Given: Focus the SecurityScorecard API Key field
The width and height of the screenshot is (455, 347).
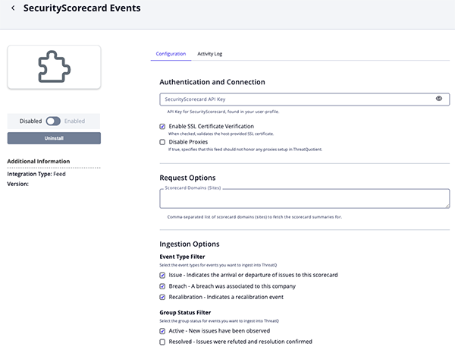Looking at the screenshot, I should tap(304, 99).
